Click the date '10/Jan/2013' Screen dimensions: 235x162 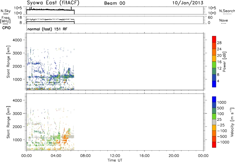tap(188, 3)
